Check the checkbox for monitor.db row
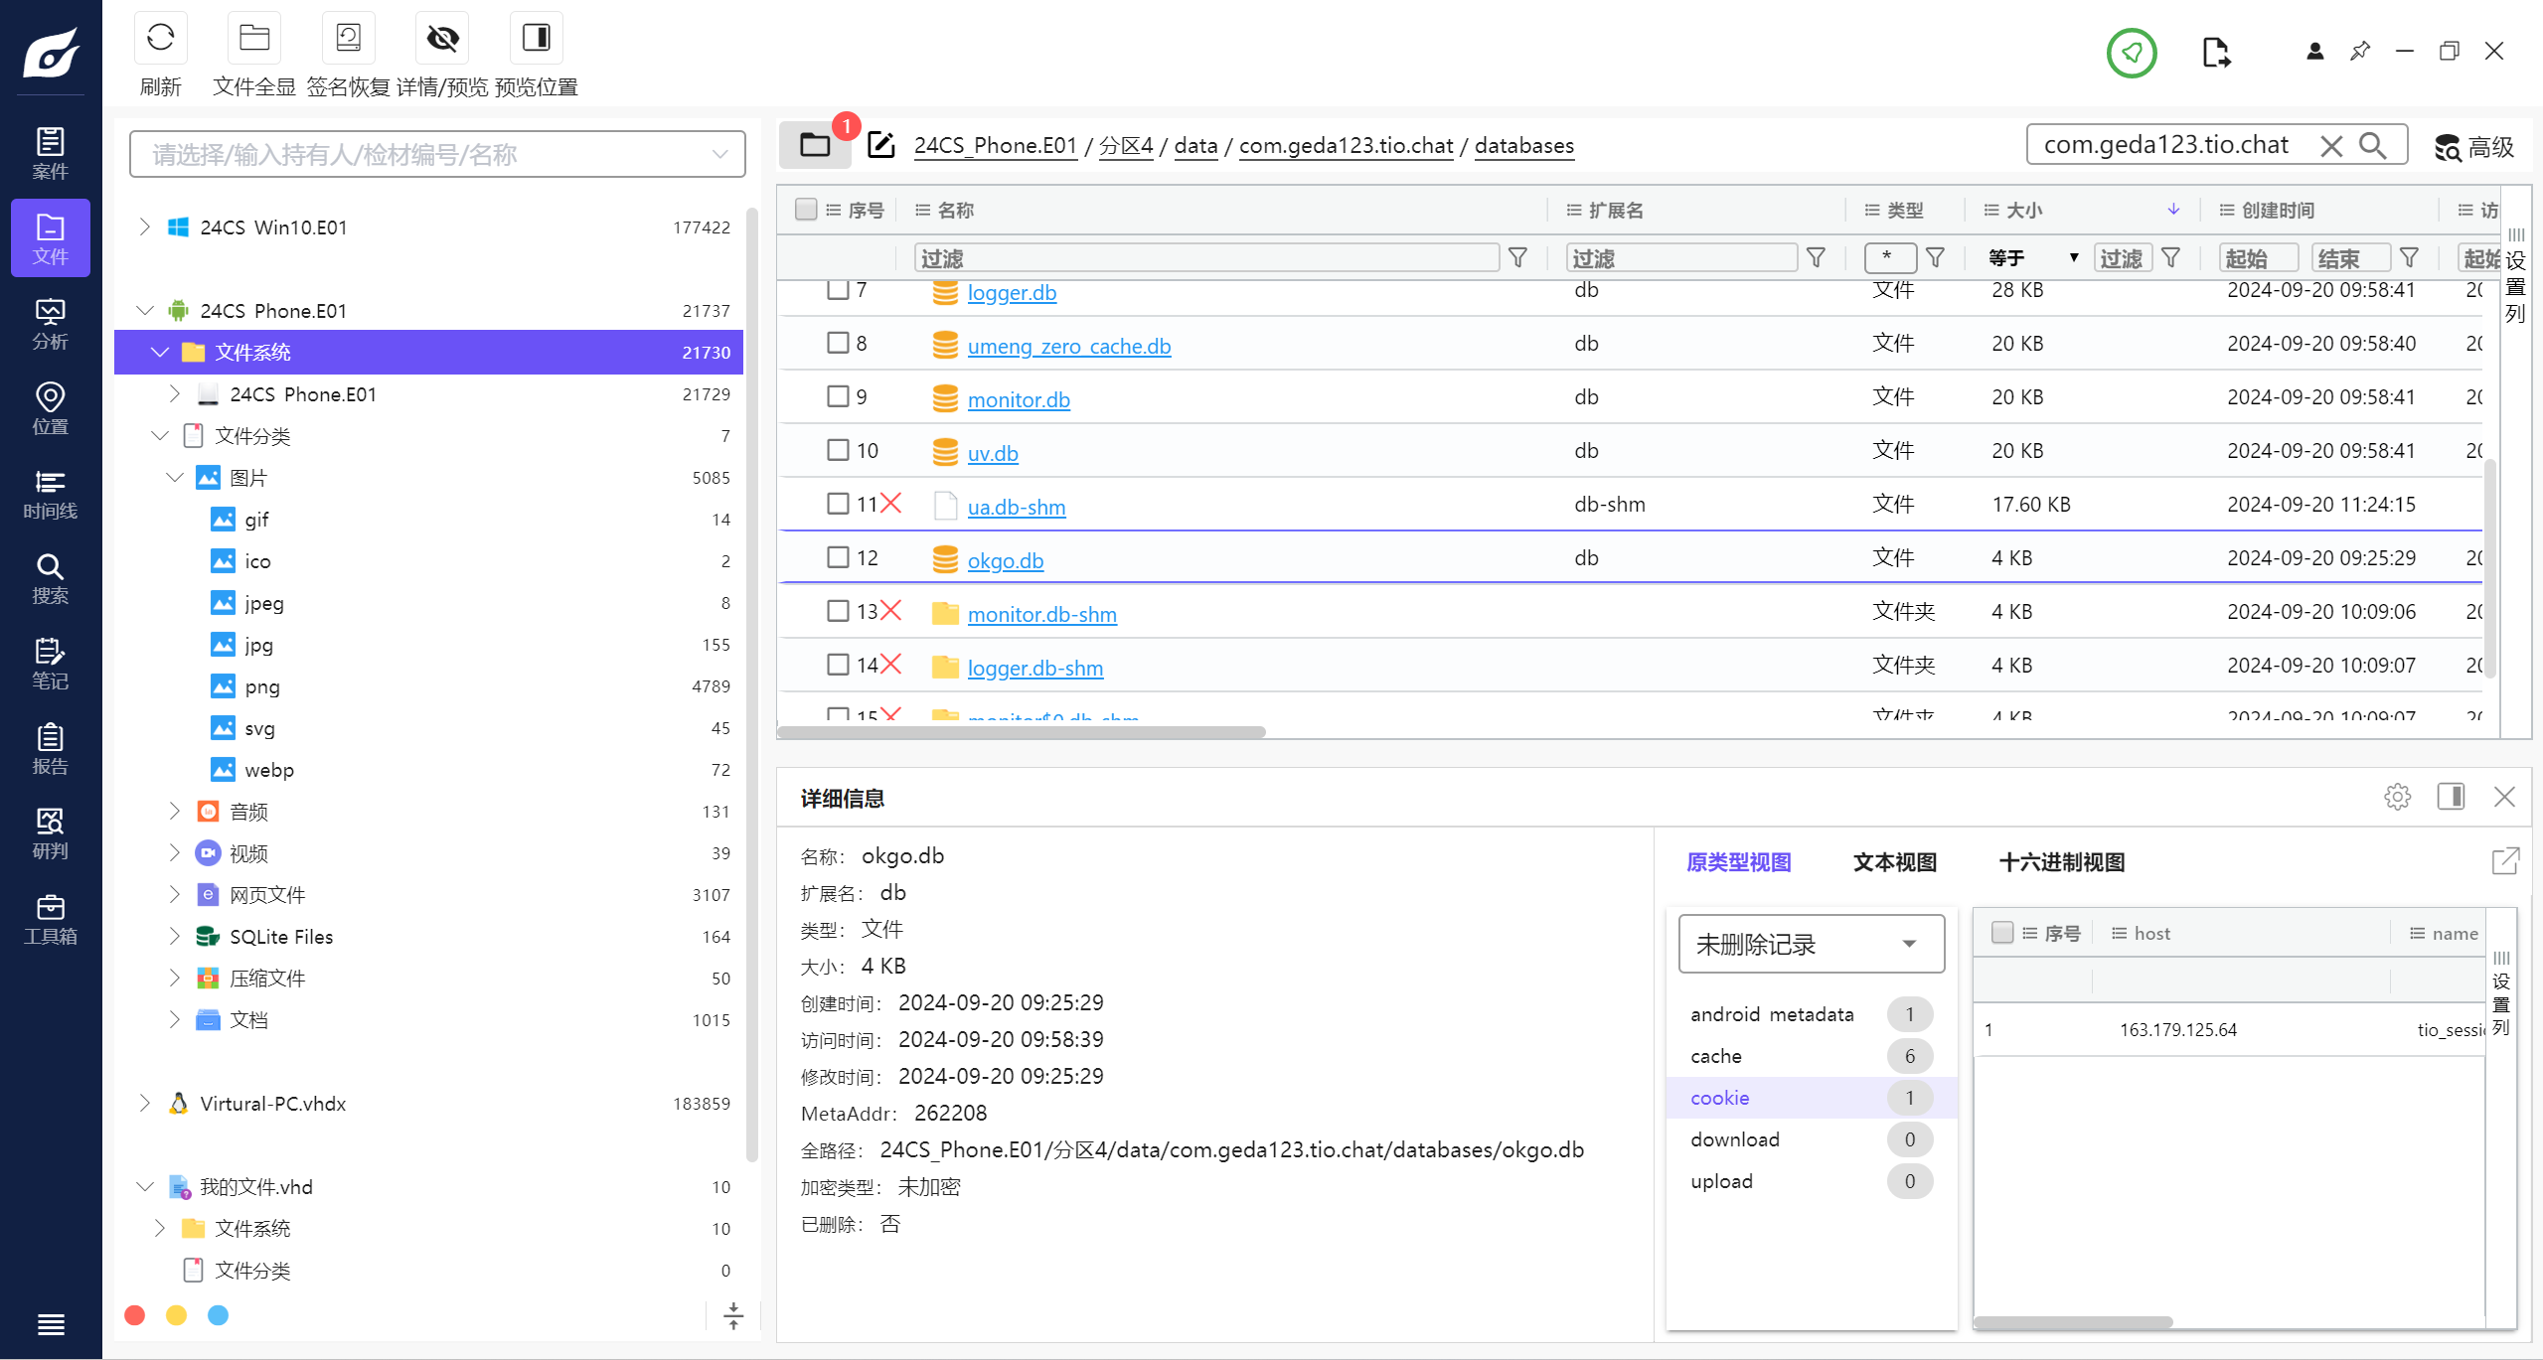The height and width of the screenshot is (1360, 2543). point(838,396)
